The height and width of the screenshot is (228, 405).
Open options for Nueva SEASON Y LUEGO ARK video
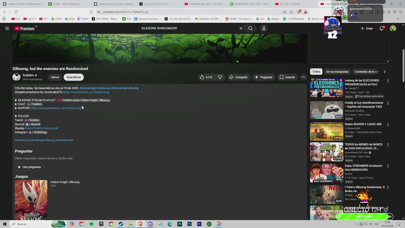[388, 124]
